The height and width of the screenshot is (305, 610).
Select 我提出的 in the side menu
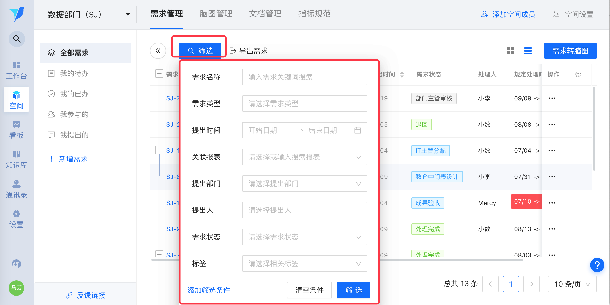[x=85, y=135]
